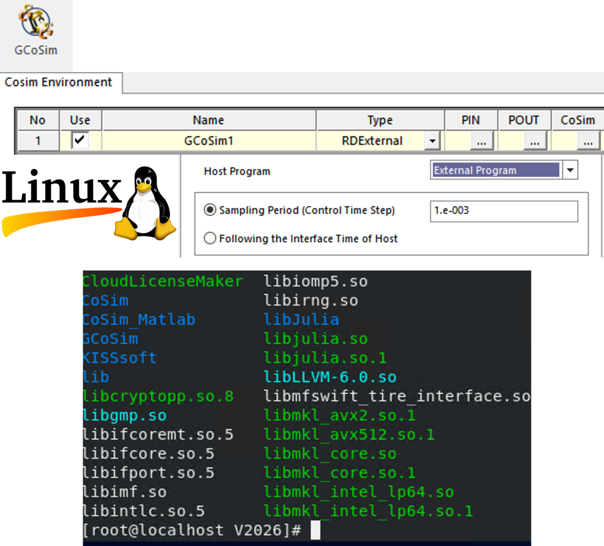The image size is (604, 546).
Task: Click libcryptopp.so.8 in terminal listing
Action: (x=158, y=396)
